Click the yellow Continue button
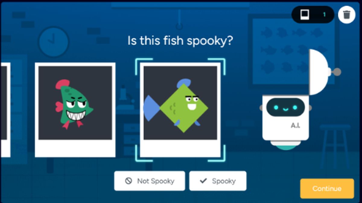The image size is (362, 203). point(327,189)
